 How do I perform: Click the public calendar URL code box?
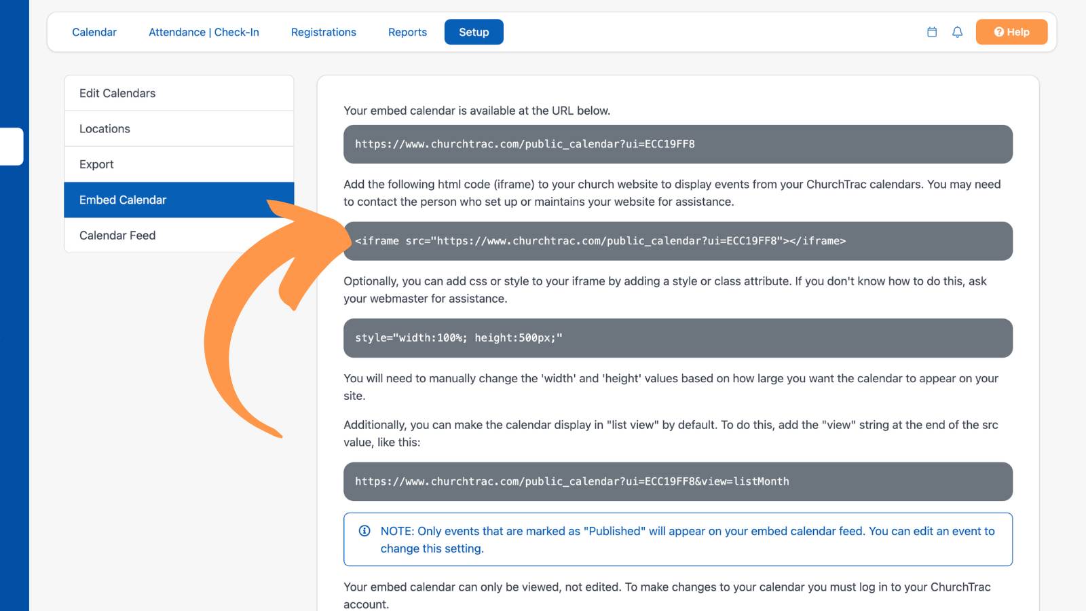click(678, 144)
